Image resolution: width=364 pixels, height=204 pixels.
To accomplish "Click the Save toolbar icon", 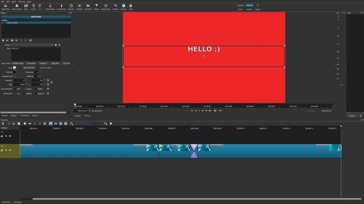I will (x=26, y=7).
